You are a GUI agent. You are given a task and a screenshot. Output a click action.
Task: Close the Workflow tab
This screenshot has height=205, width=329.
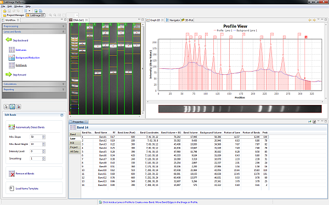[18, 20]
